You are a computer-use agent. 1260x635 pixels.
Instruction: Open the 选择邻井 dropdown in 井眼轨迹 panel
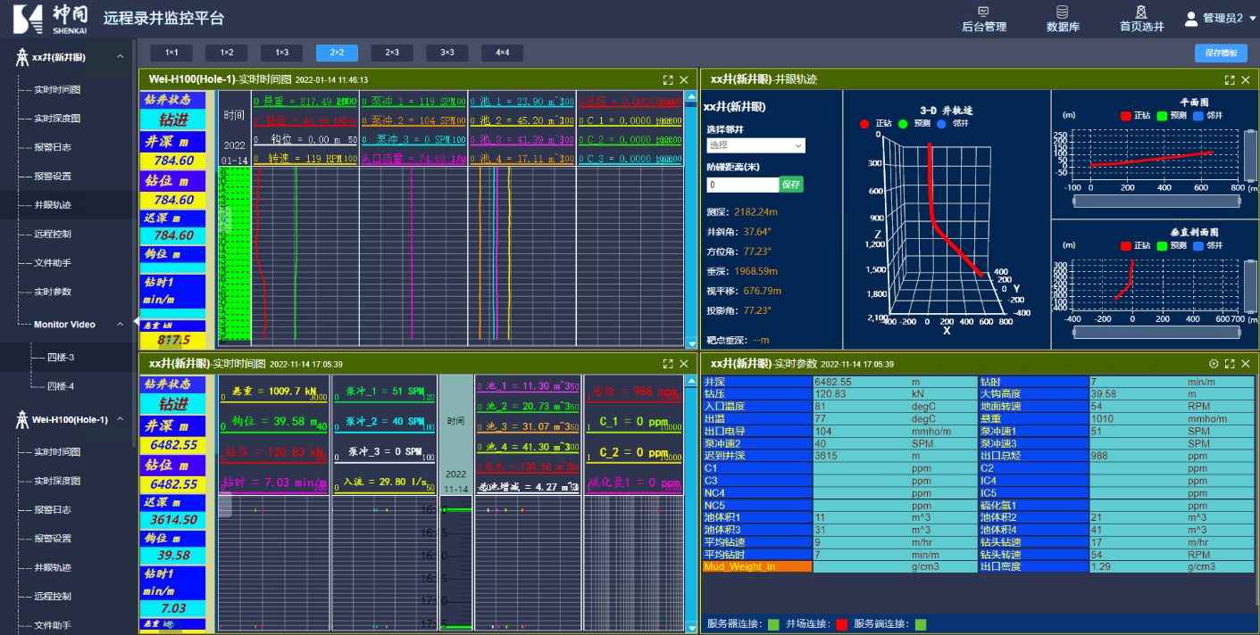pos(755,144)
